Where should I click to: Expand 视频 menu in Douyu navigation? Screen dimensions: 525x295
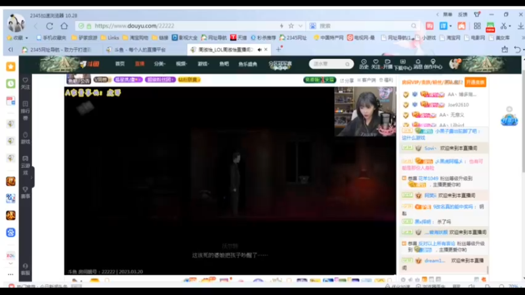click(x=182, y=64)
